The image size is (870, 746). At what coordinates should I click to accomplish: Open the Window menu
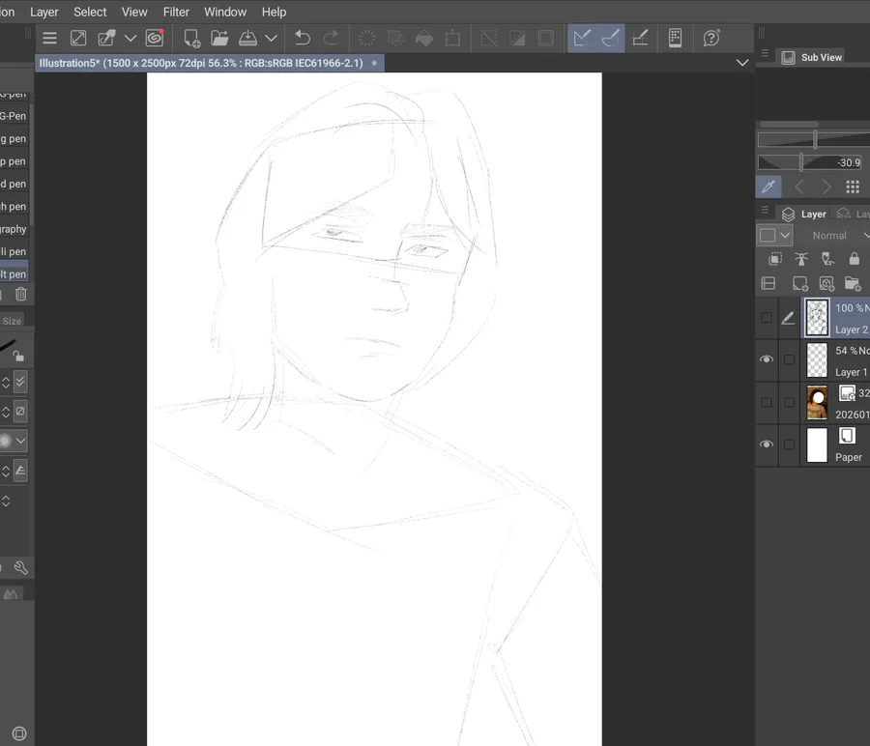(x=225, y=12)
